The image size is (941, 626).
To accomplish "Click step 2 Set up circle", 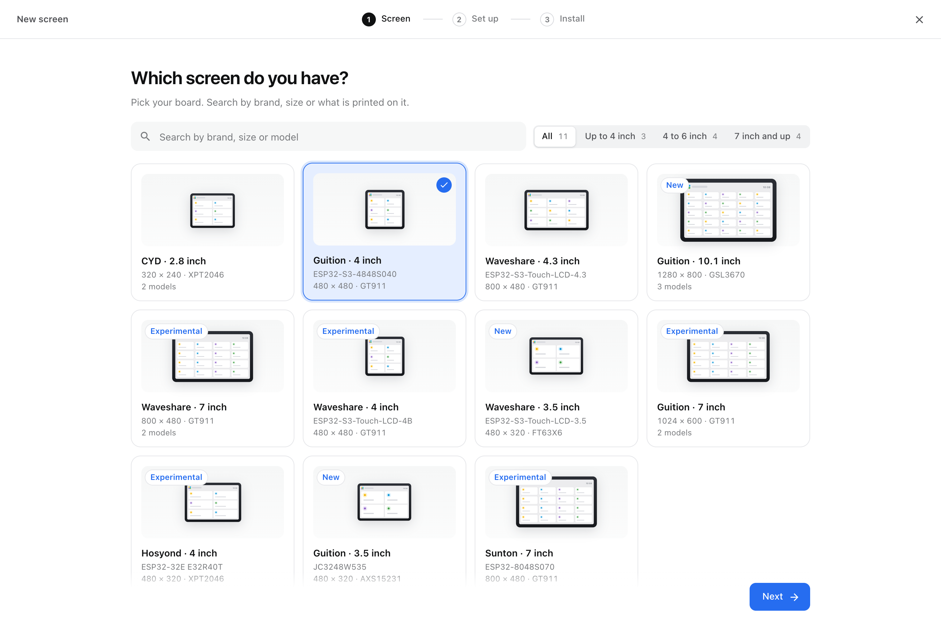I will (459, 19).
